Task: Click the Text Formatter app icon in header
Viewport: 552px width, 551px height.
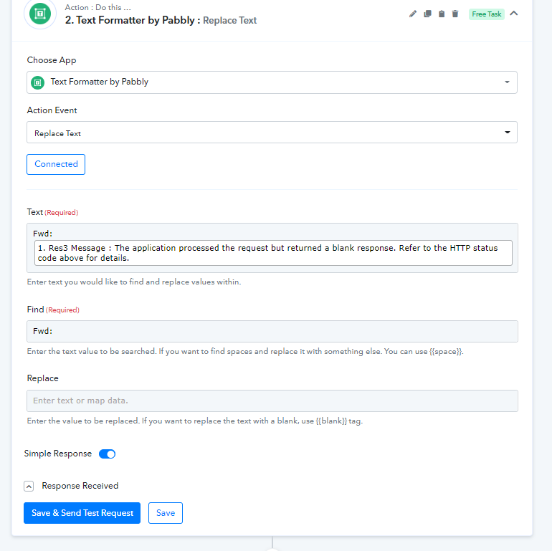Action: click(x=39, y=14)
